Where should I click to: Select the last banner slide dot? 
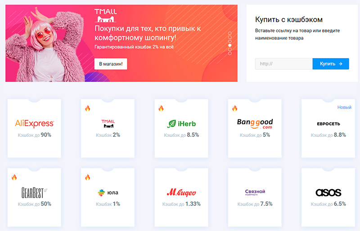tap(230, 54)
